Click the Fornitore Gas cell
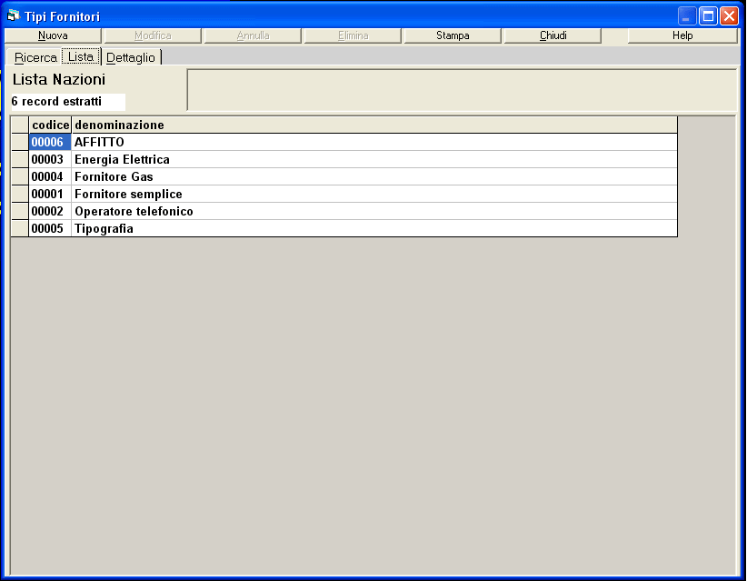747x581 pixels. click(x=374, y=176)
